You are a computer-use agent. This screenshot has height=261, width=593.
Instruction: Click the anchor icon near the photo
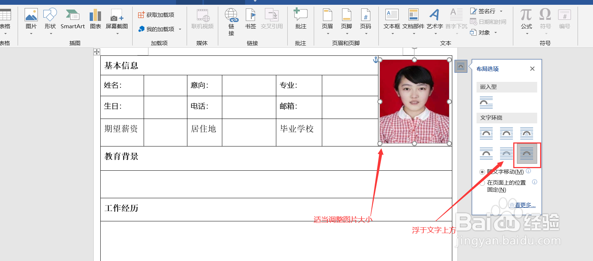pyautogui.click(x=375, y=60)
